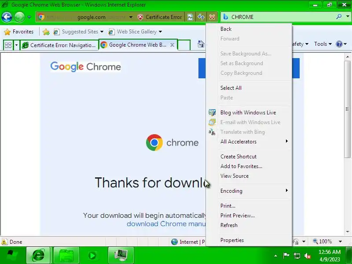Open the media player taskbar icon
352x264 pixels.
pyautogui.click(x=92, y=255)
